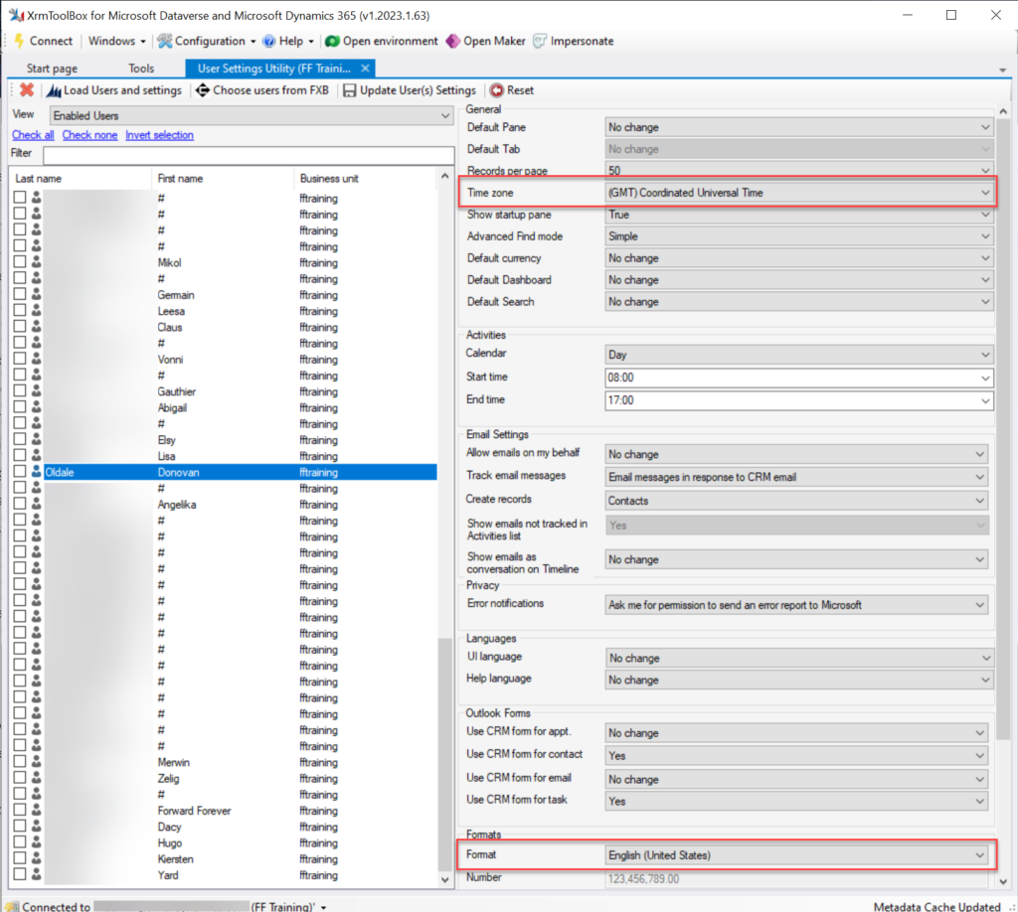The height and width of the screenshot is (912, 1018).
Task: Open the Help menu
Action: (289, 41)
